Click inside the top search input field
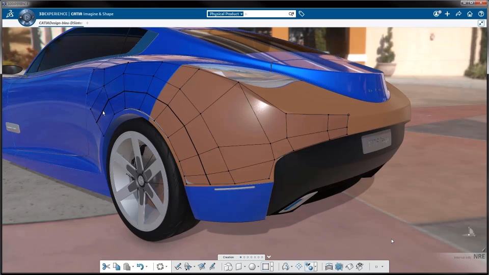489x275 pixels. click(265, 14)
